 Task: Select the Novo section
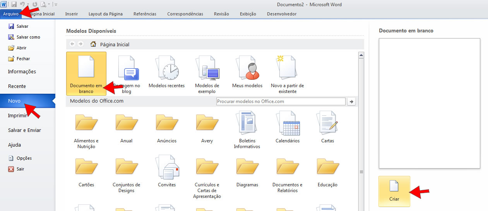(x=27, y=101)
